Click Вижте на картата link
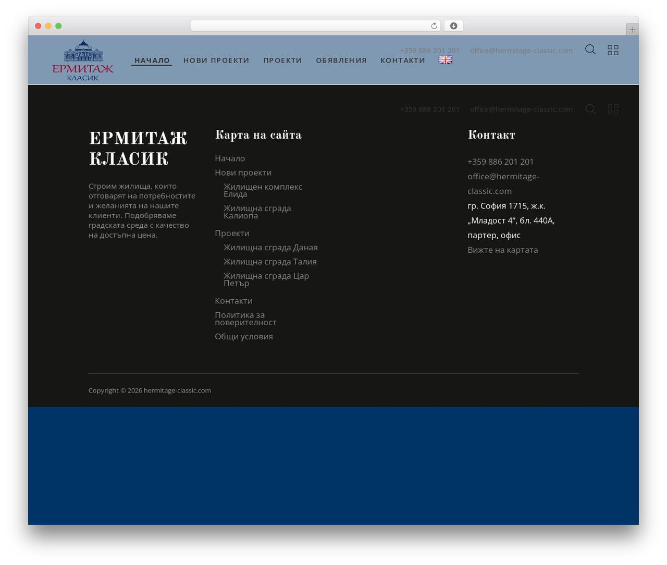Screen dimensions: 667x565 503,250
